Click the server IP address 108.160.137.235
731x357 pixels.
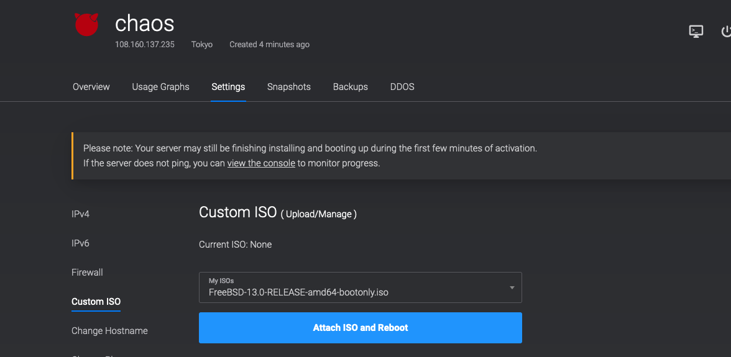pyautogui.click(x=144, y=45)
